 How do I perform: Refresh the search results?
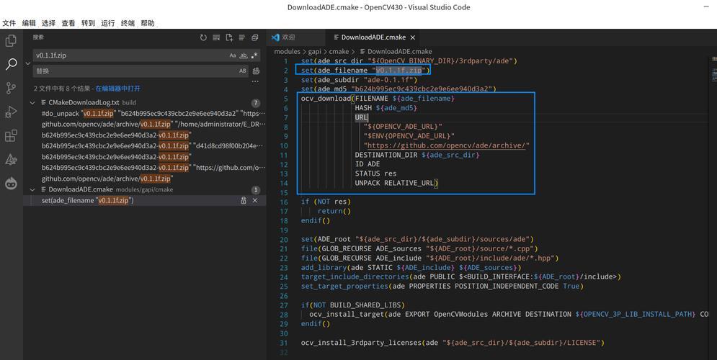[x=203, y=37]
